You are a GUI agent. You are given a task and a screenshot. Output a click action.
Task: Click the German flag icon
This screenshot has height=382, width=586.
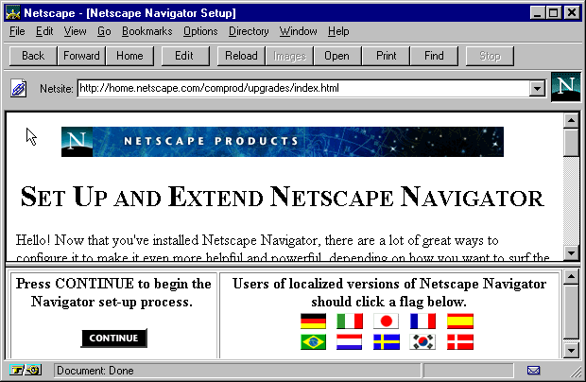(x=313, y=321)
